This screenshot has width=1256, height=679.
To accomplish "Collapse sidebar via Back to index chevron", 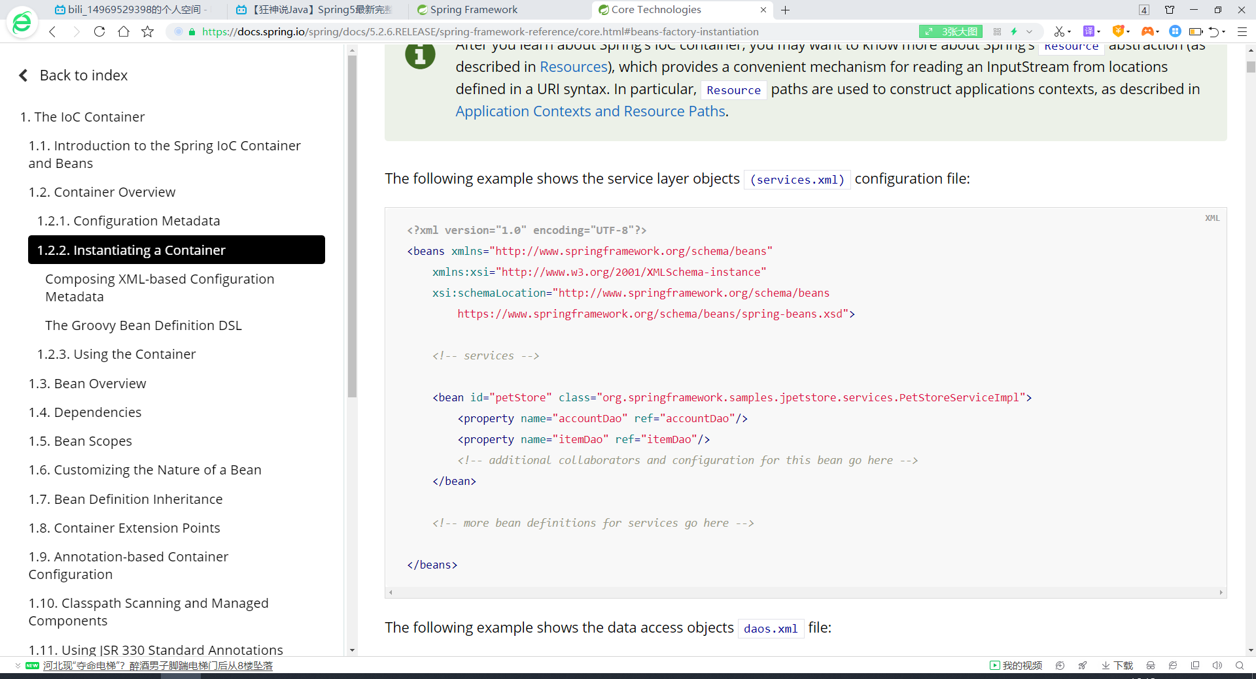I will coord(24,75).
